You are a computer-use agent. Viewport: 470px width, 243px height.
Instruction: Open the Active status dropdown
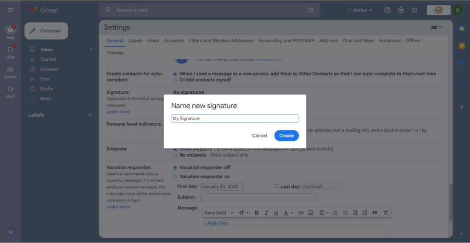(x=359, y=10)
